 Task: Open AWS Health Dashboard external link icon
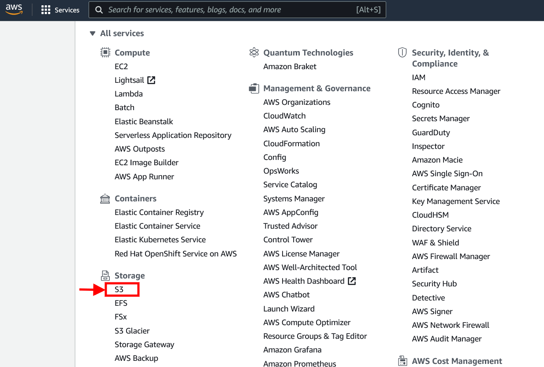352,281
